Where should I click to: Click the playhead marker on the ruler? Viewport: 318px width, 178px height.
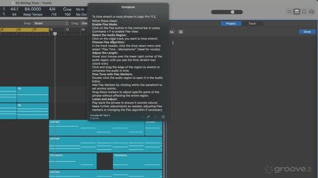(x=55, y=34)
